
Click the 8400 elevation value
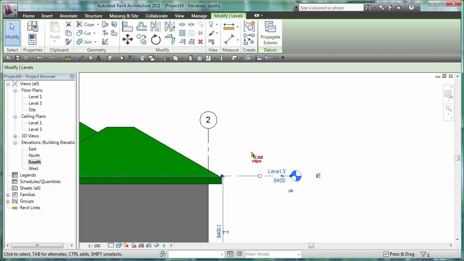click(279, 181)
